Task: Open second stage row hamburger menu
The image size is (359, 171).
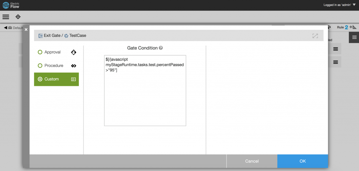Action: point(336,62)
